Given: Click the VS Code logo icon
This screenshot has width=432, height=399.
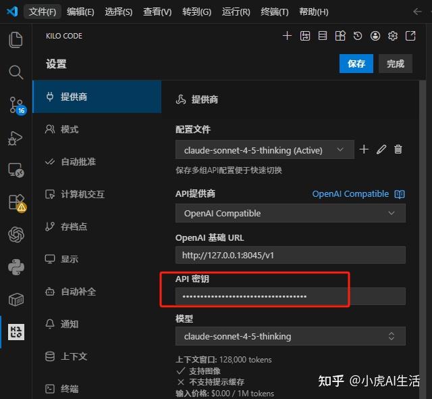Looking at the screenshot, I should click(12, 11).
